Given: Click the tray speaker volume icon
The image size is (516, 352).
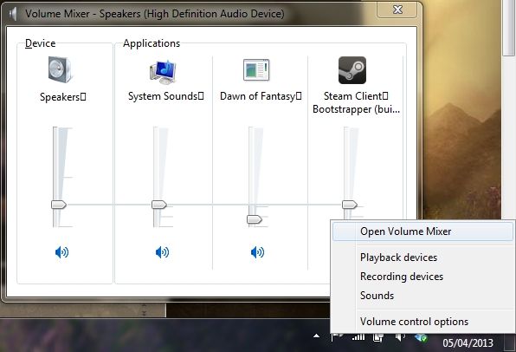Looking at the screenshot, I should [x=399, y=336].
